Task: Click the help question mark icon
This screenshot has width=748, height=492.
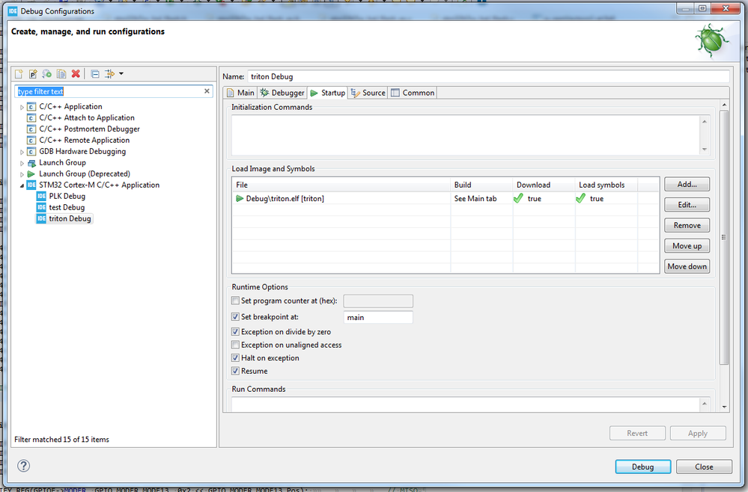Action: click(x=23, y=466)
